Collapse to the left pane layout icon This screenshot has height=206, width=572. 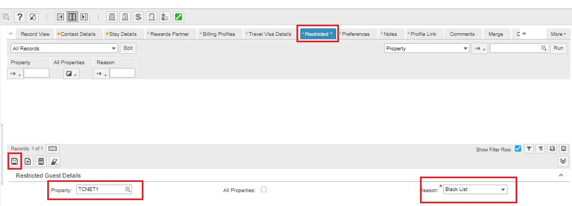tap(61, 17)
